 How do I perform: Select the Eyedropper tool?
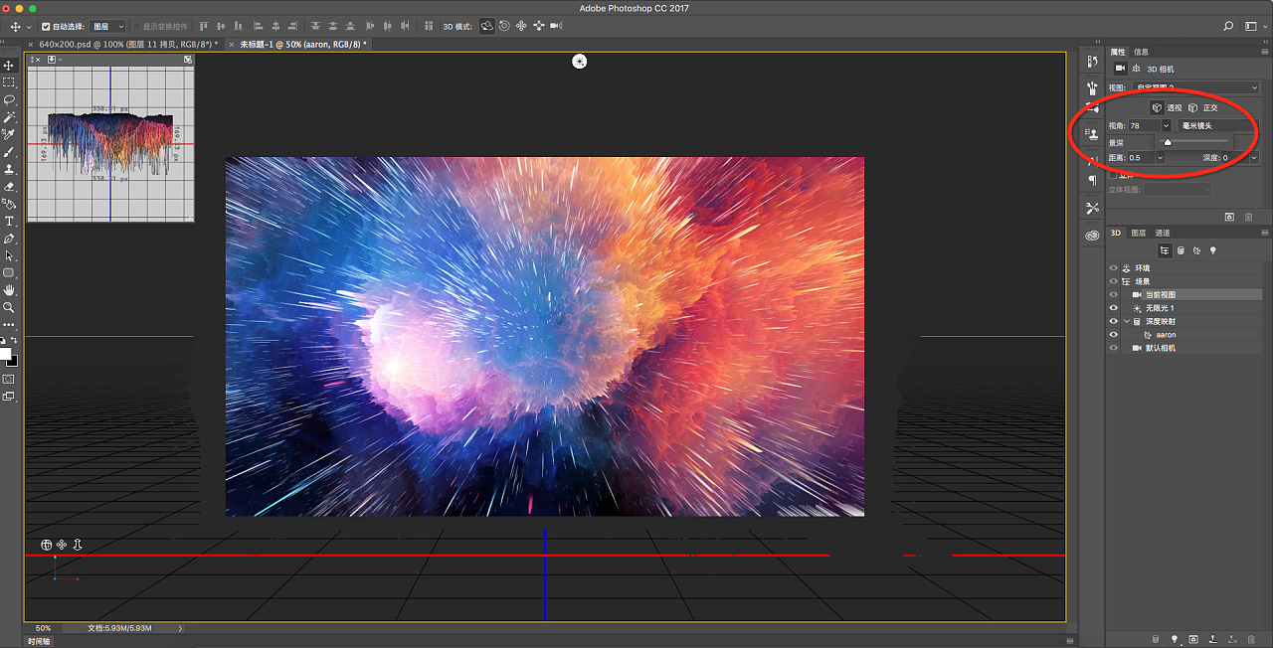coord(9,134)
